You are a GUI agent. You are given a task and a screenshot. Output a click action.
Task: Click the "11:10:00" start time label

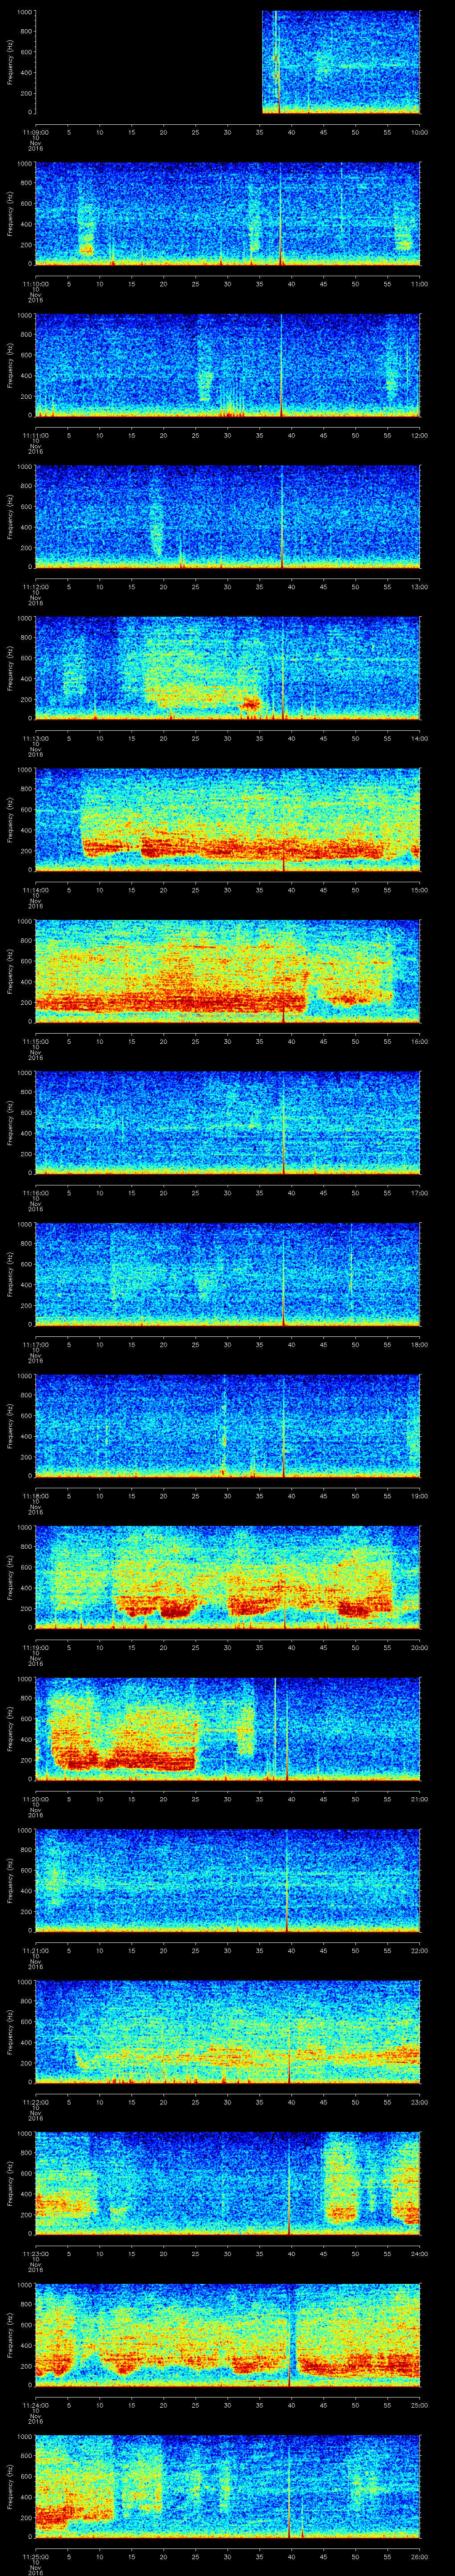click(x=36, y=284)
